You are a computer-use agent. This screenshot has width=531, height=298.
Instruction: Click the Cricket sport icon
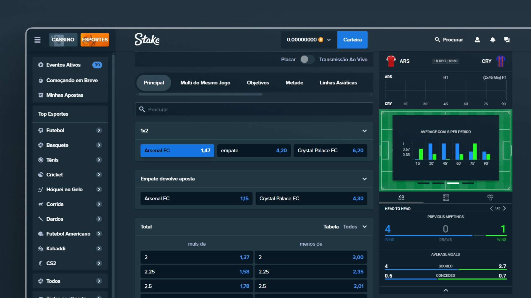click(41, 175)
